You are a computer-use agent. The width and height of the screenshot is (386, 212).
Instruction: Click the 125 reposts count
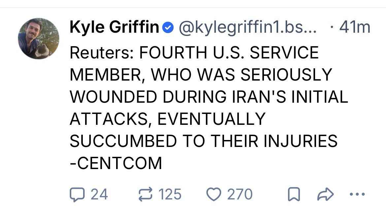click(x=170, y=194)
